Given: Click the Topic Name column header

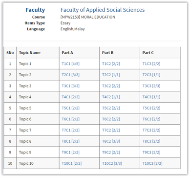Looking at the screenshot, I should pyautogui.click(x=38, y=53).
